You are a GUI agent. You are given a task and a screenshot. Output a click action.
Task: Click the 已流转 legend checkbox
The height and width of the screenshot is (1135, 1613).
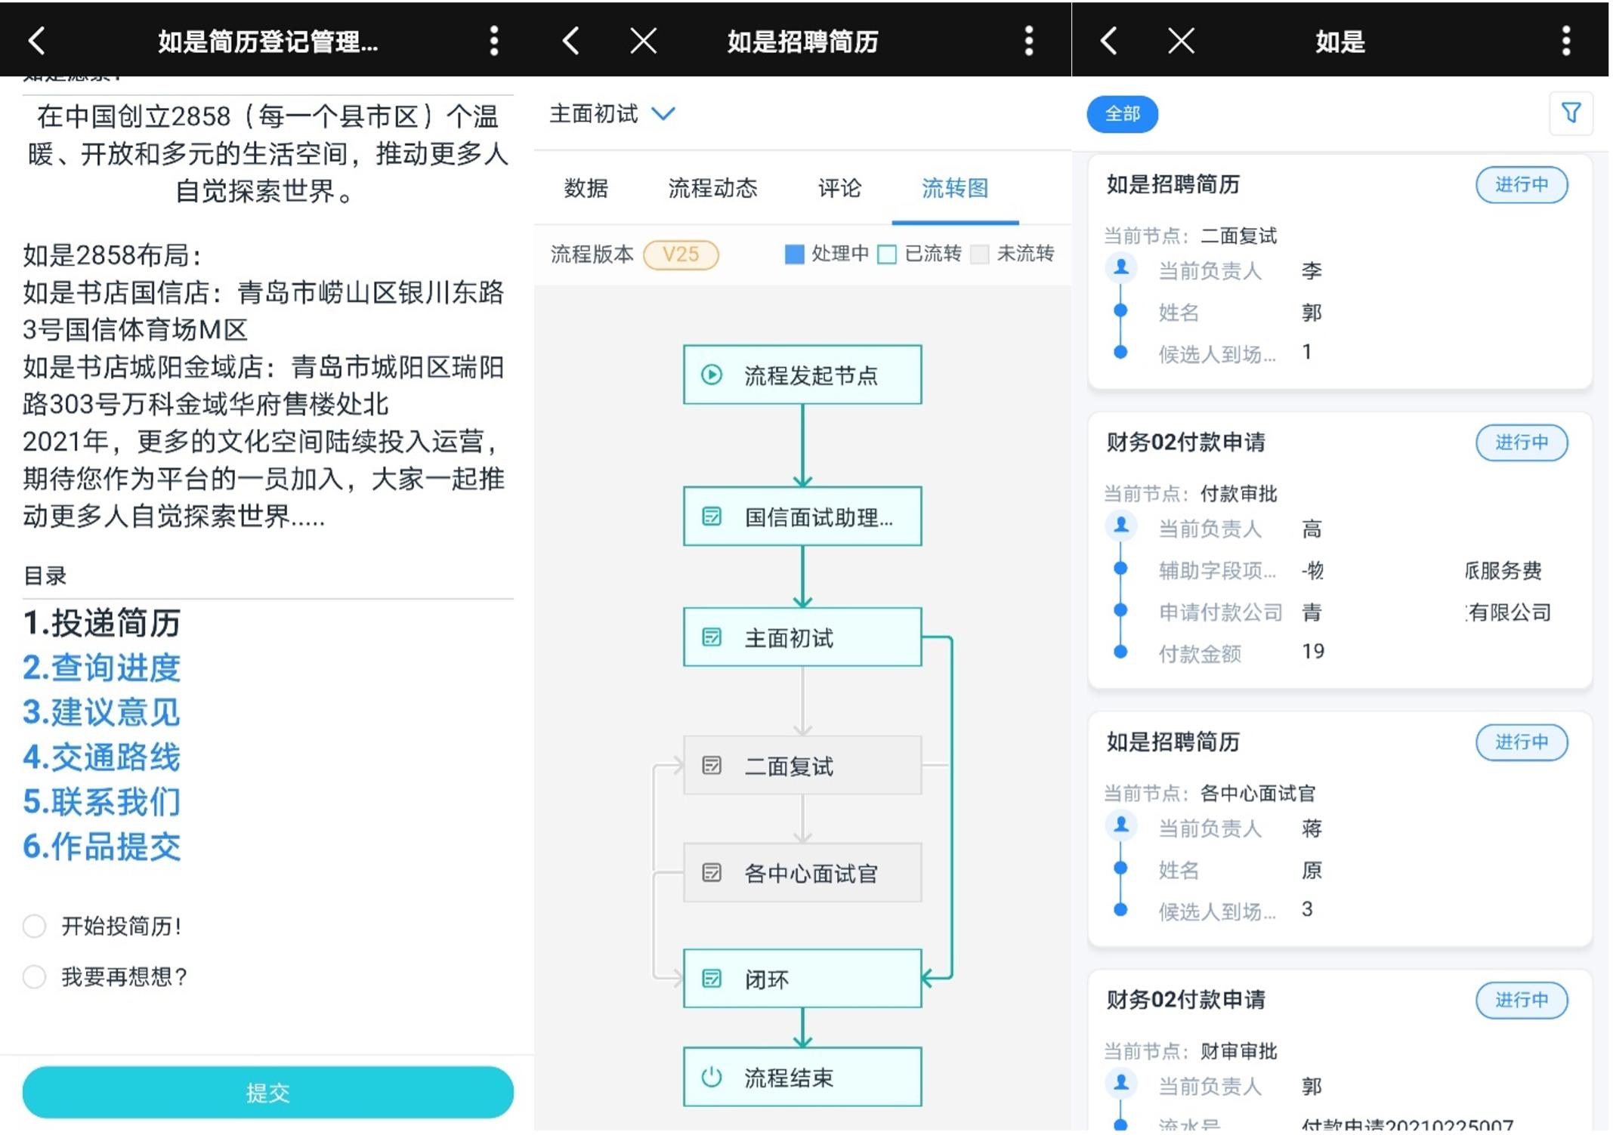888,254
